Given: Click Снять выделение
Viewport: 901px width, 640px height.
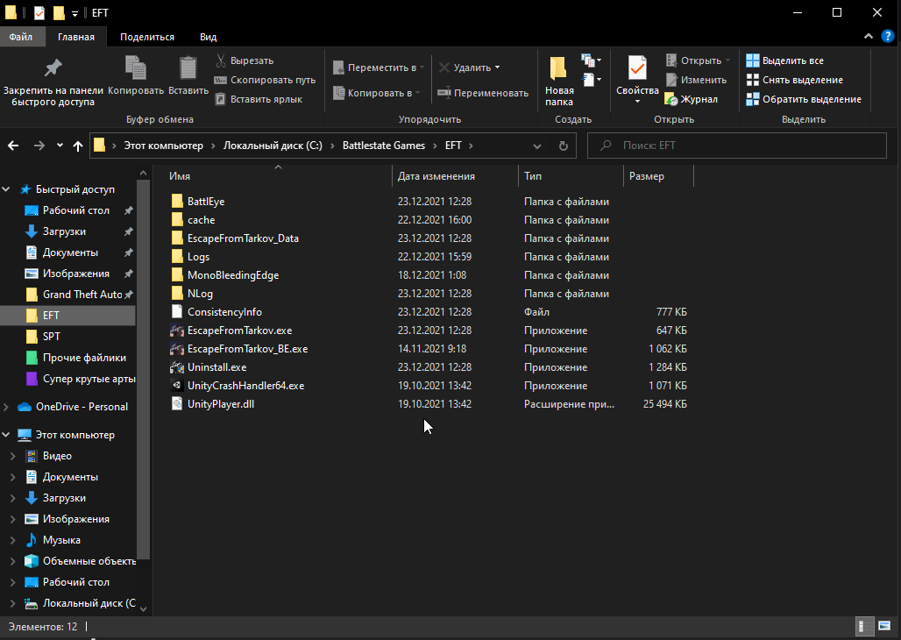Looking at the screenshot, I should 795,80.
